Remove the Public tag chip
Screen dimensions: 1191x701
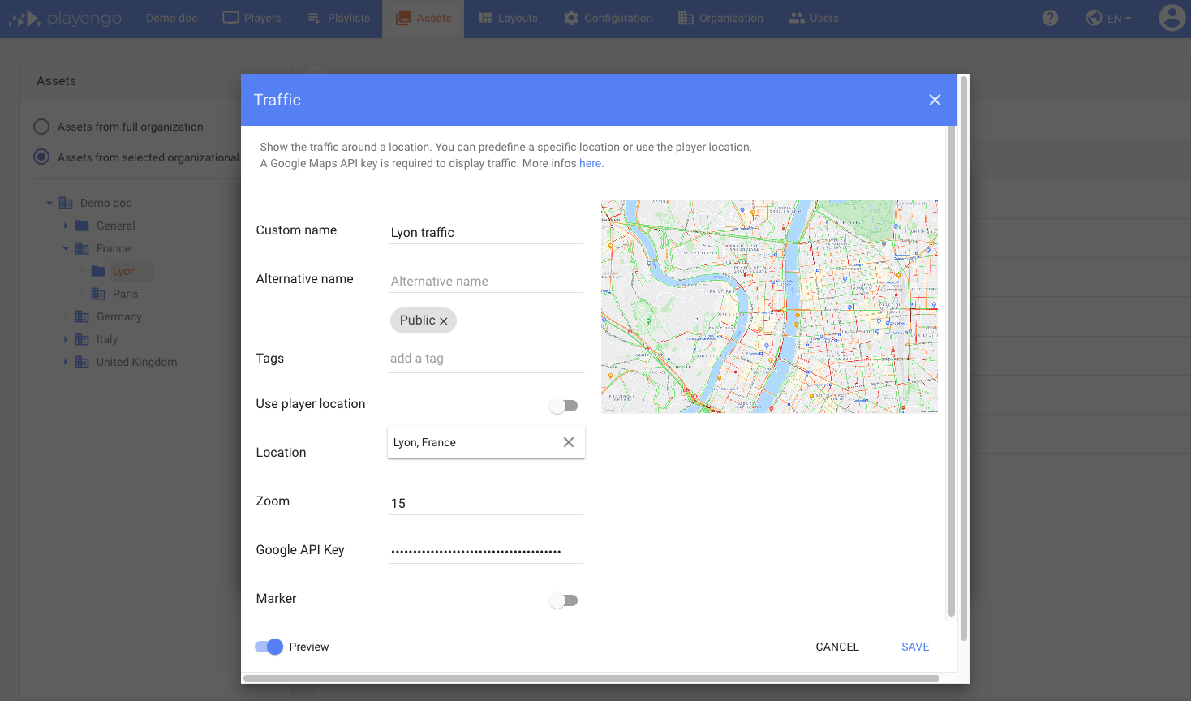click(x=444, y=320)
